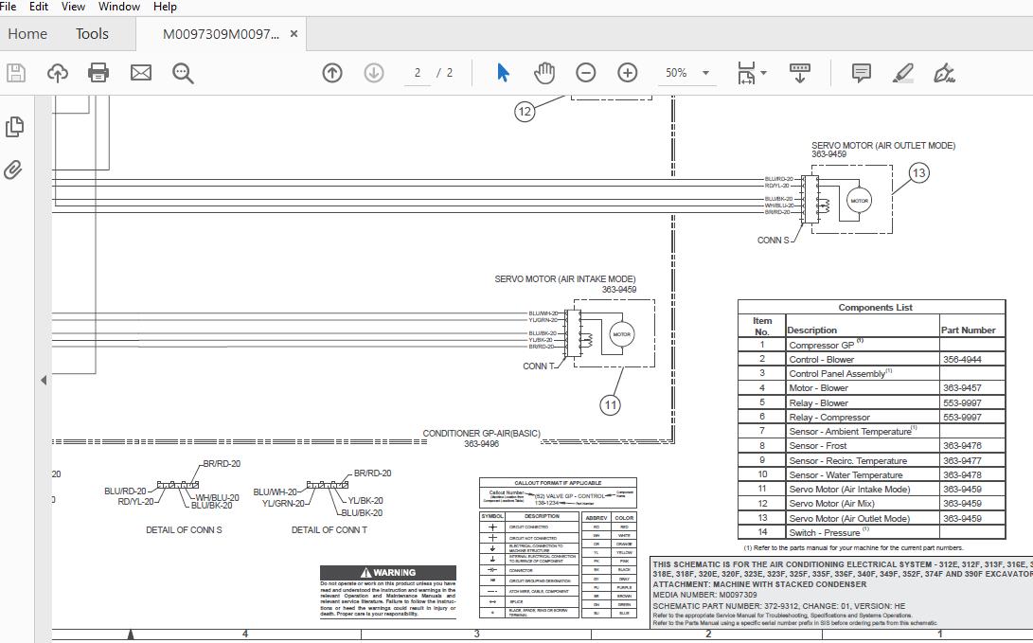Click the Fit page width tool icon
Image resolution: width=1033 pixels, height=643 pixels.
[x=746, y=73]
